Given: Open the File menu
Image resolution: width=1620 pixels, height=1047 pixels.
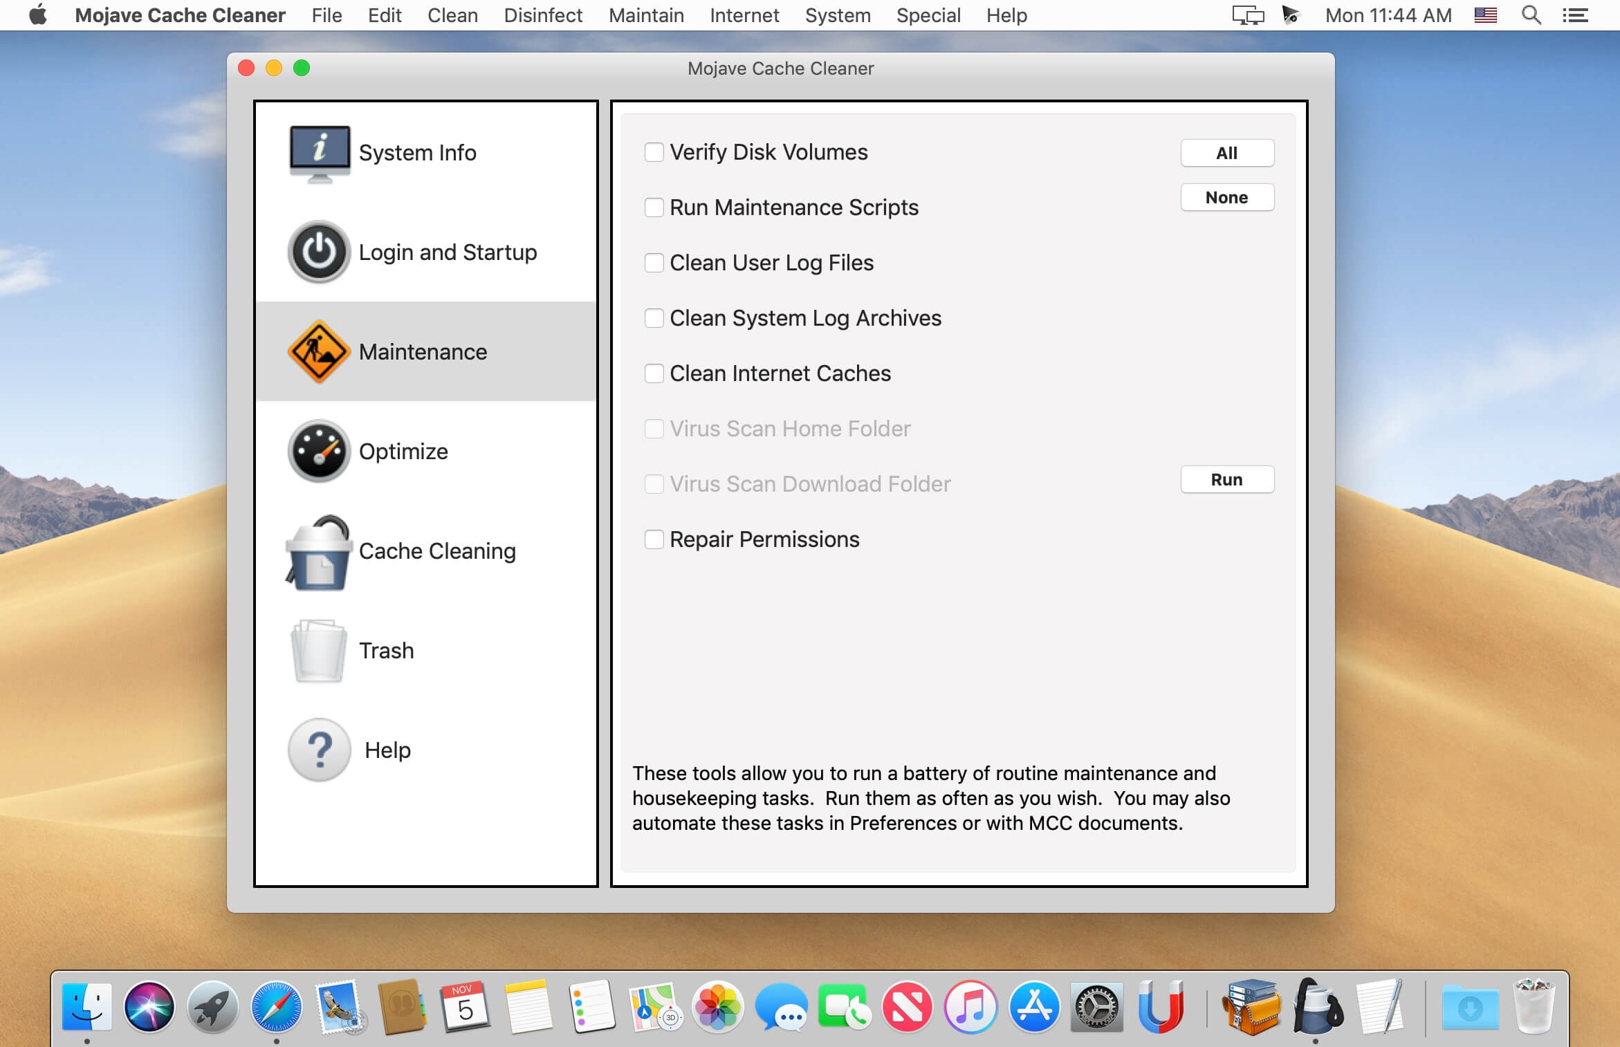Looking at the screenshot, I should [326, 15].
